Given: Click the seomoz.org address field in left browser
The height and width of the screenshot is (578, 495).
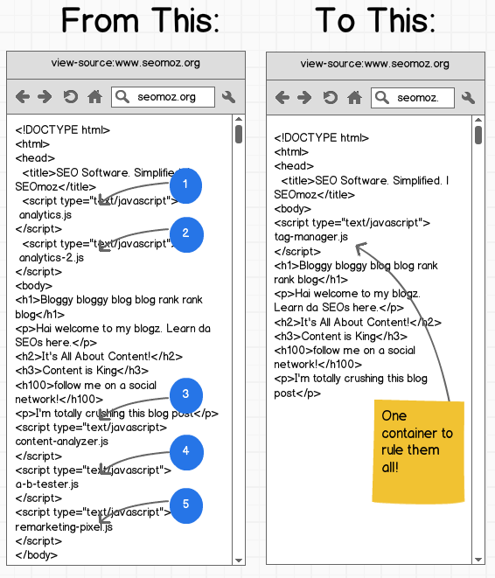Looking at the screenshot, I should [163, 97].
